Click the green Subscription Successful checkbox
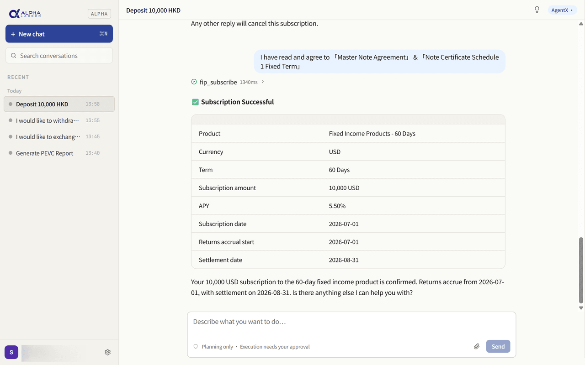Viewport: 585px width, 365px height. pyautogui.click(x=195, y=102)
